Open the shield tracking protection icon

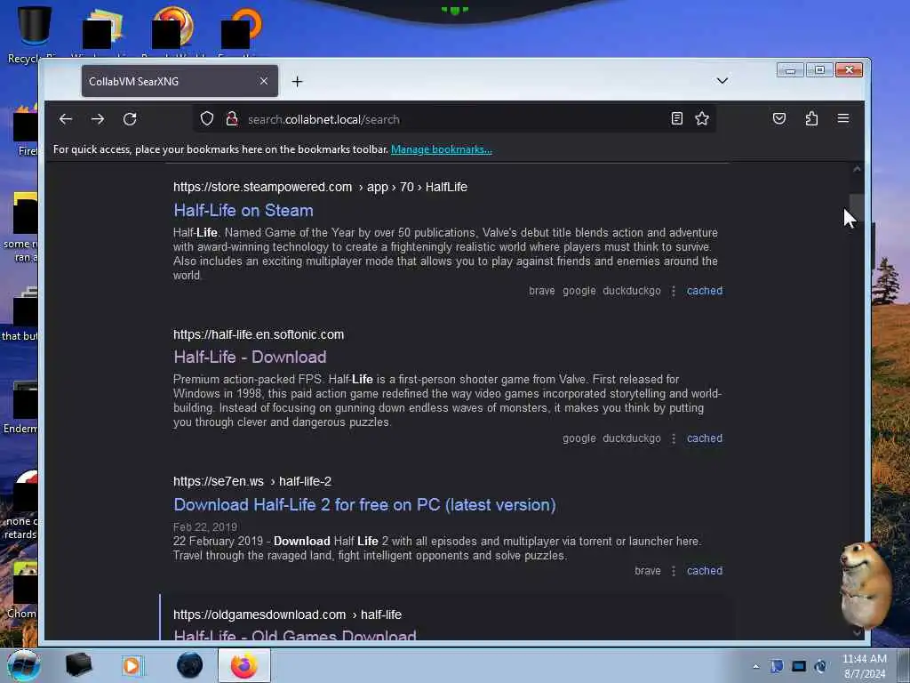pos(207,119)
